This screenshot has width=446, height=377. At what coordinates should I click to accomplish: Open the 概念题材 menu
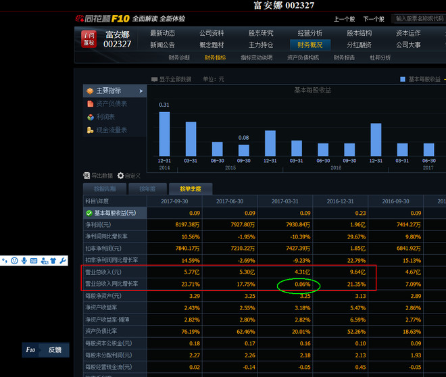coord(212,45)
